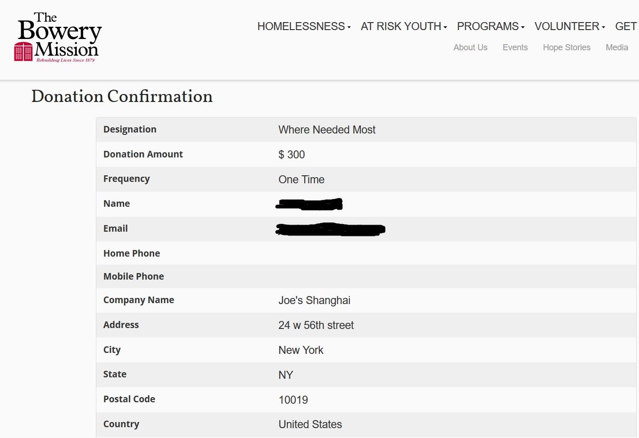
Task: Go to About Us page
Action: pyautogui.click(x=470, y=47)
